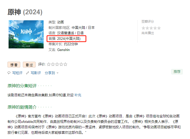This screenshot has width=190, height=139.
Task: Rate one star in 评价 row
Action: (49, 64)
